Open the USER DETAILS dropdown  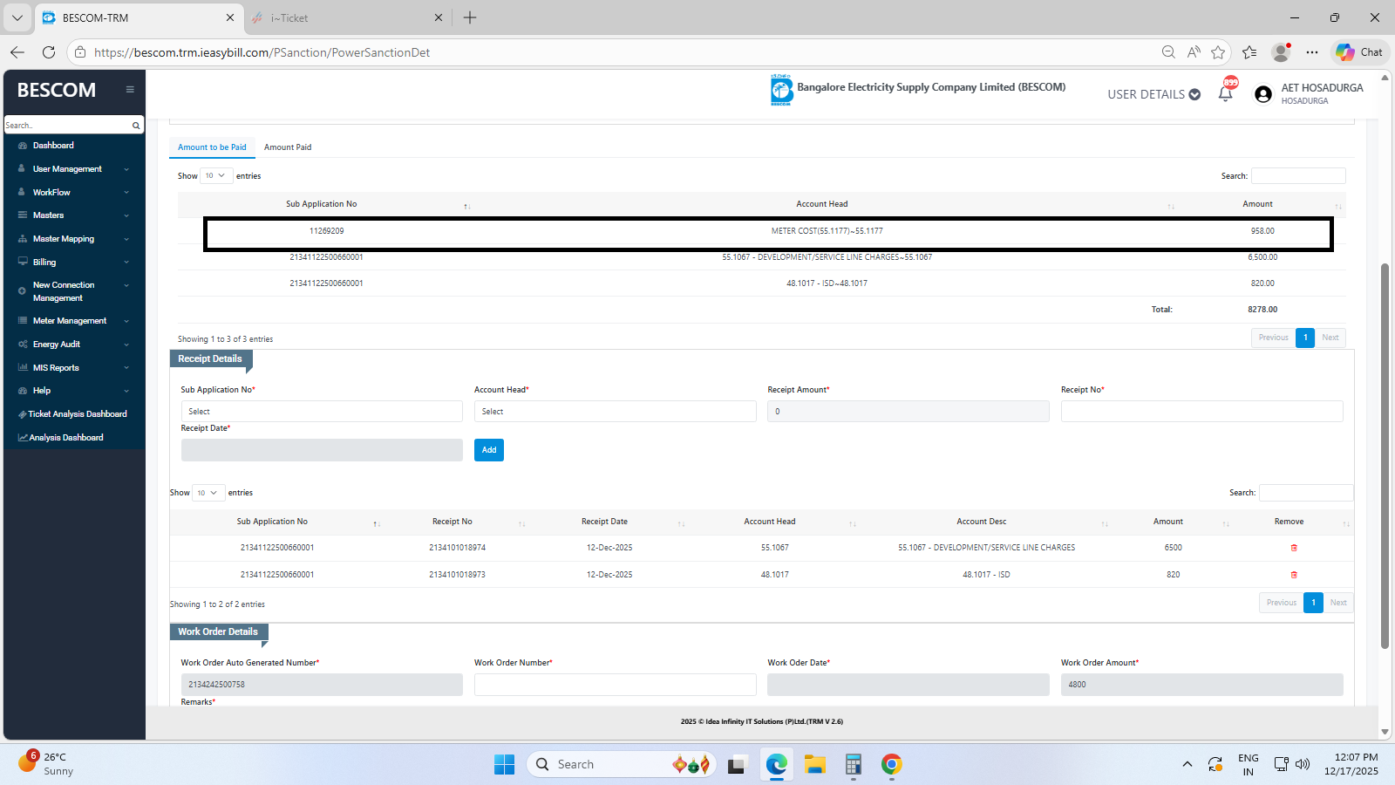tap(1153, 94)
